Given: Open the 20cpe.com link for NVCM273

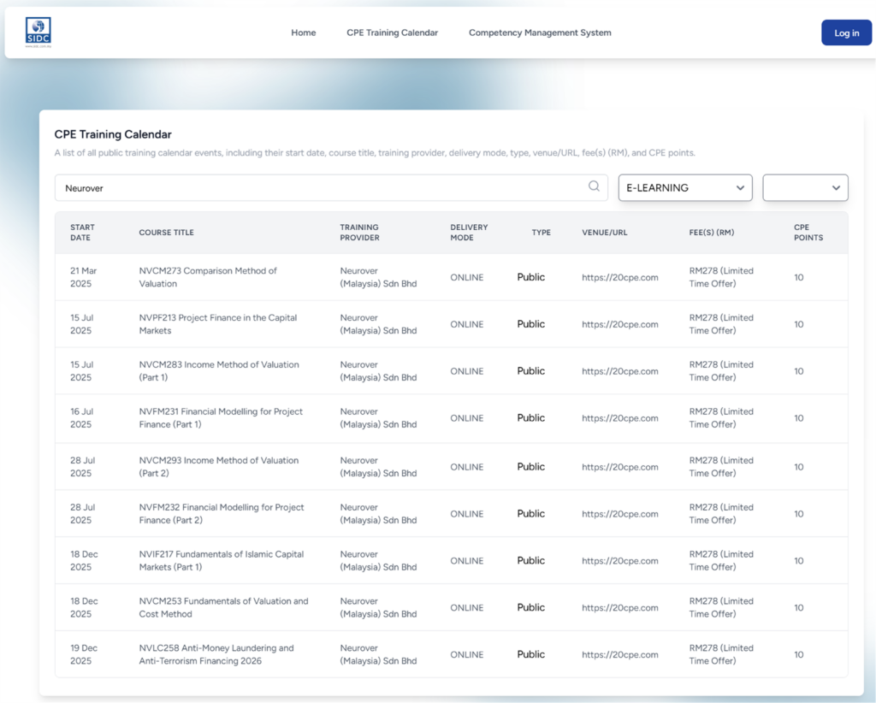Looking at the screenshot, I should click(619, 278).
